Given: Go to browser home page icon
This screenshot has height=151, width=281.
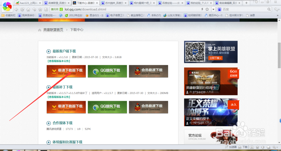Looking at the screenshot, I should (x=28, y=9).
